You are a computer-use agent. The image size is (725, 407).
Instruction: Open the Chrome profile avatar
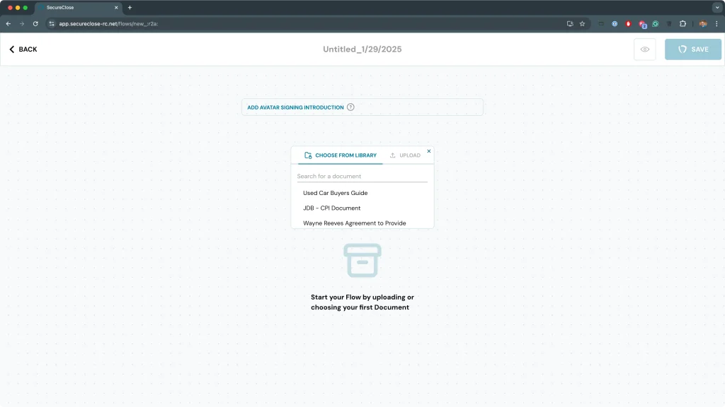[702, 23]
